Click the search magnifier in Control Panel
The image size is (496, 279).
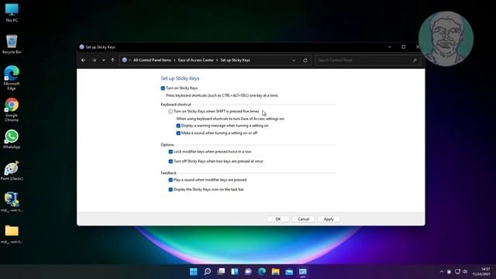pos(415,60)
